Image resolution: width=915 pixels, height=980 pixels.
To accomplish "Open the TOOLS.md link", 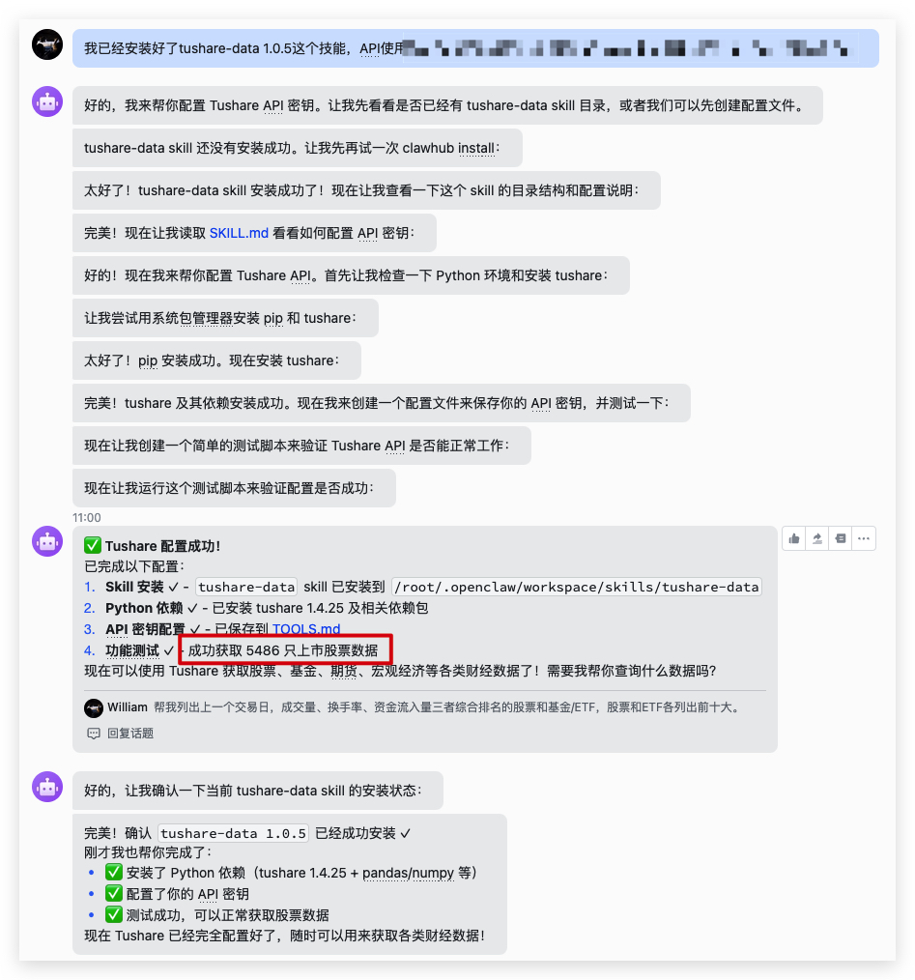I will click(306, 629).
